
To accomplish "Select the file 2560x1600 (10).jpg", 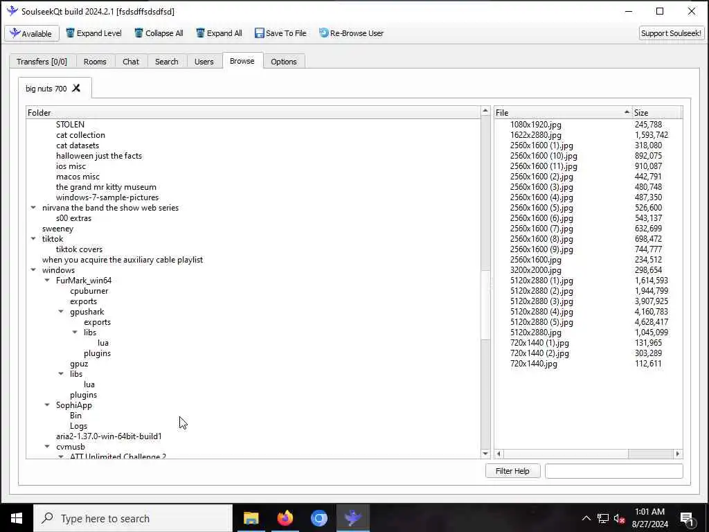I will pyautogui.click(x=544, y=156).
